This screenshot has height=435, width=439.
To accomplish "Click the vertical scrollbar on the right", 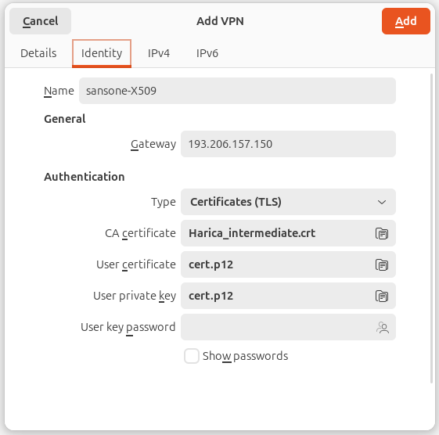I will point(431,228).
